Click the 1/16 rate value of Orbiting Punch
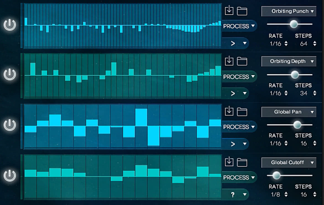Image resolution: width=324 pixels, height=205 pixels. click(276, 44)
